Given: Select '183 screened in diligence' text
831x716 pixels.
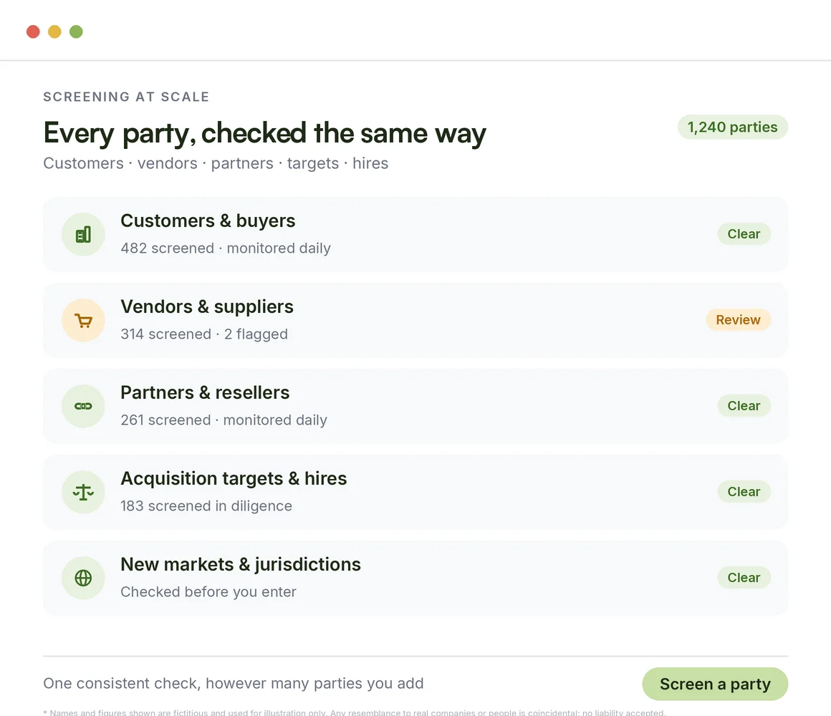Looking at the screenshot, I should coord(206,505).
